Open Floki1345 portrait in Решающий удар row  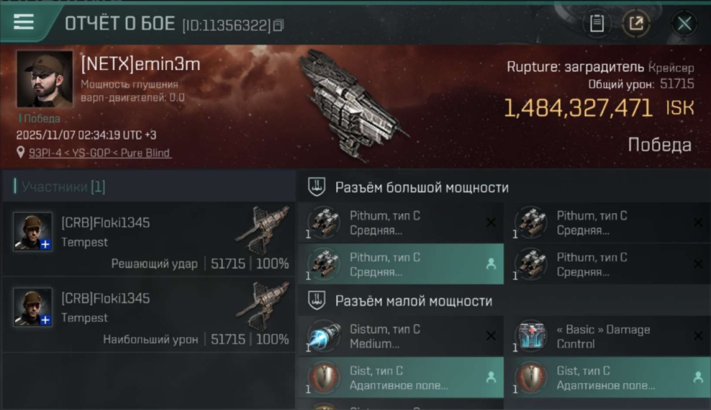33,232
